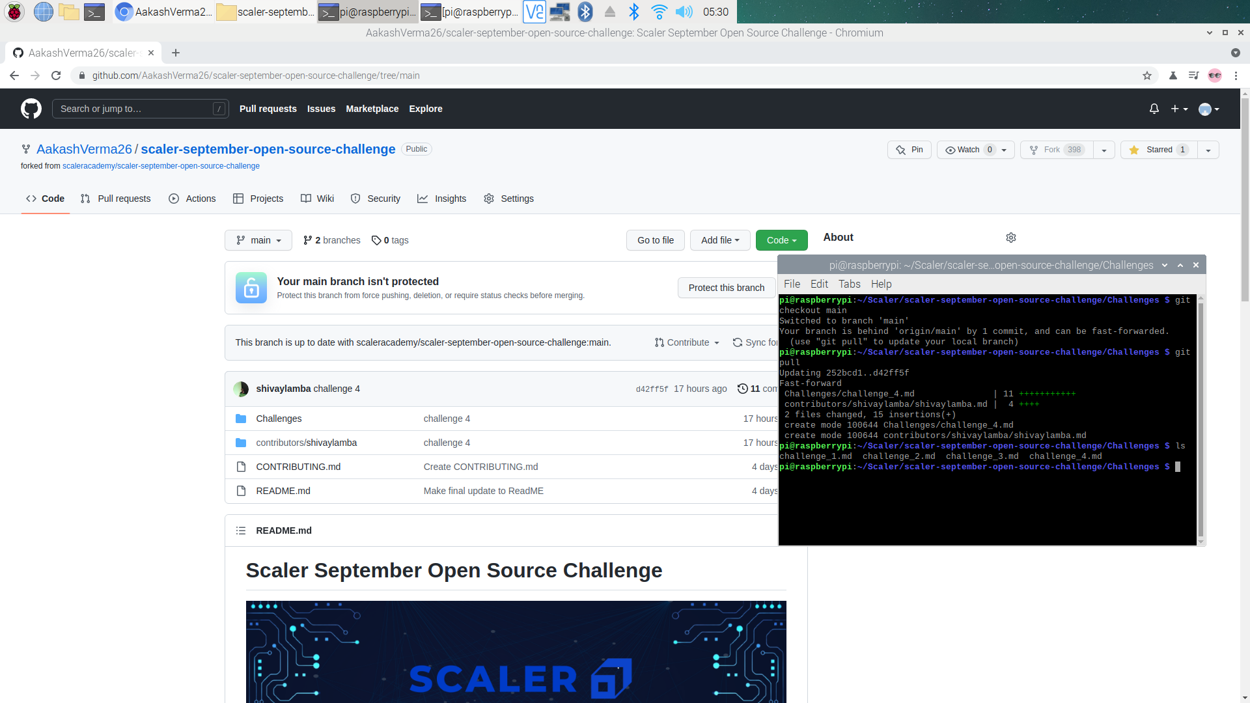Bookmark this page with the star icon
This screenshot has height=703, width=1250.
pyautogui.click(x=1147, y=76)
